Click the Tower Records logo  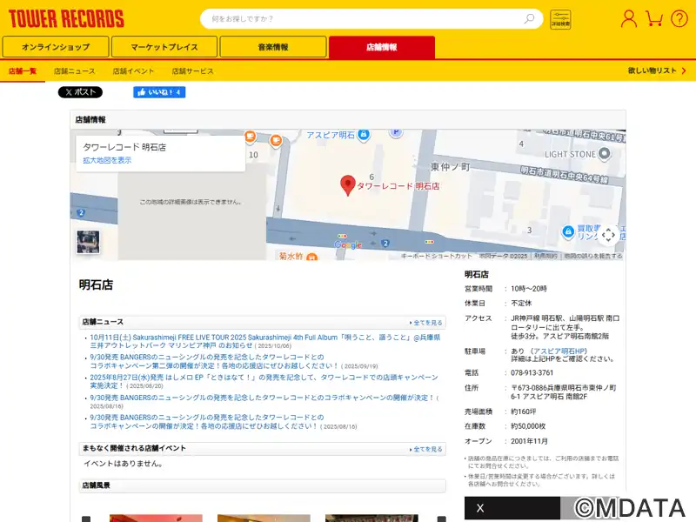tap(66, 18)
